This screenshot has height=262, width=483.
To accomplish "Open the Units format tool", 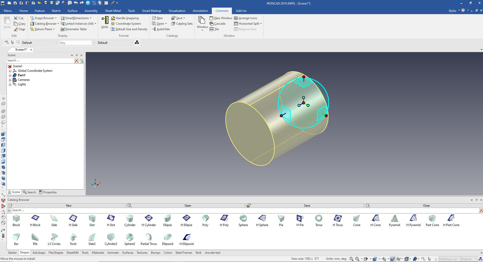I will point(105,22).
